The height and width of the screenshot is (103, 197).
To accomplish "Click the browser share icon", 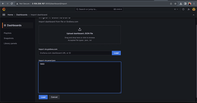I will (x=171, y=4).
